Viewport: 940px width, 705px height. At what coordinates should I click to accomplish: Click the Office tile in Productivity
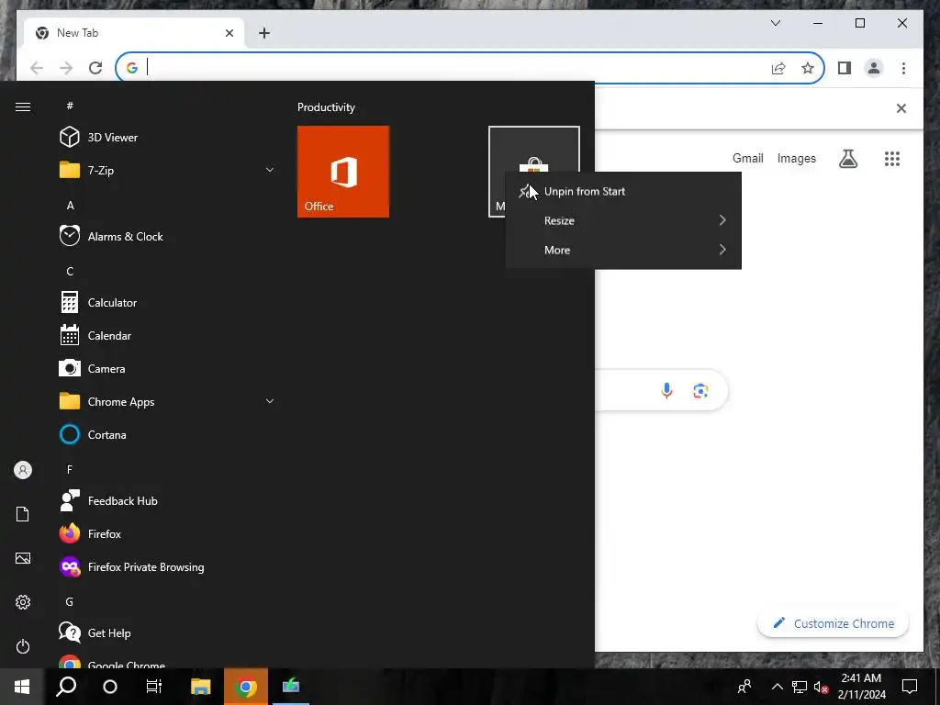343,172
